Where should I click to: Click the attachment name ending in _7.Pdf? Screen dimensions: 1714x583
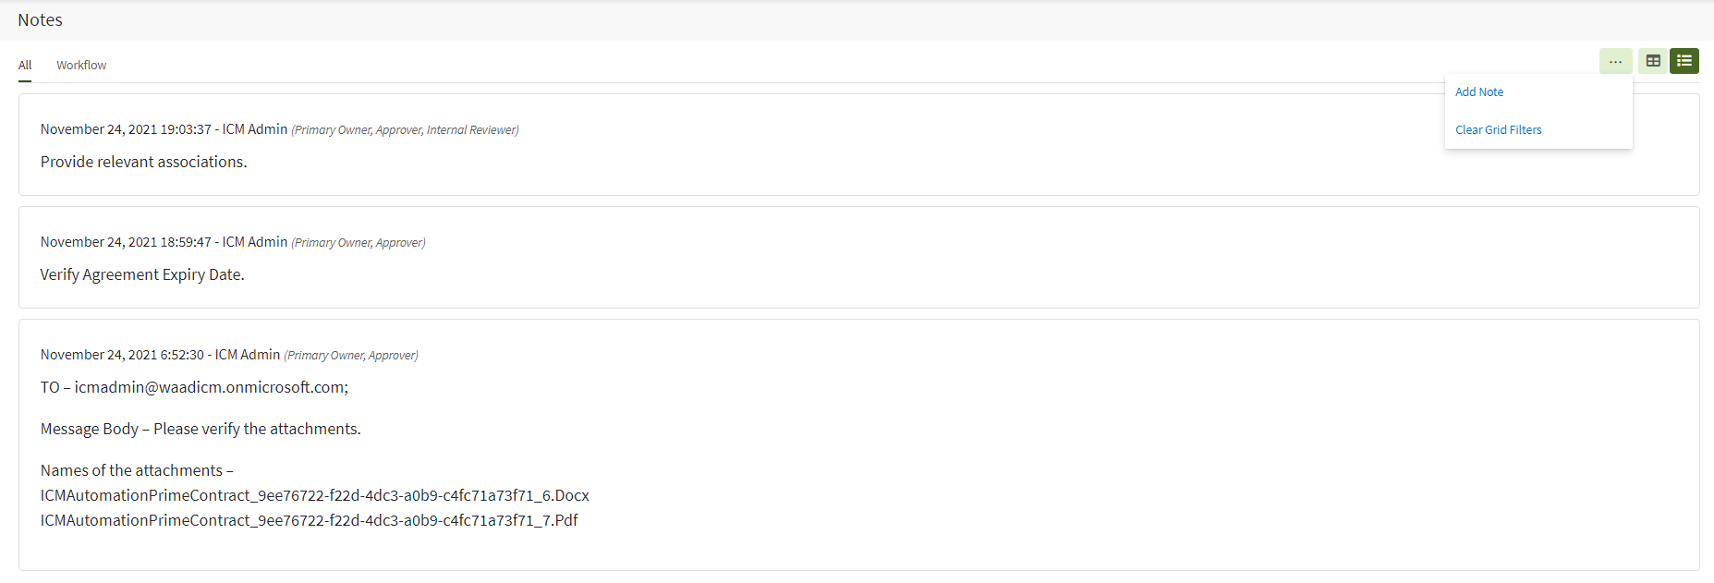pos(309,520)
